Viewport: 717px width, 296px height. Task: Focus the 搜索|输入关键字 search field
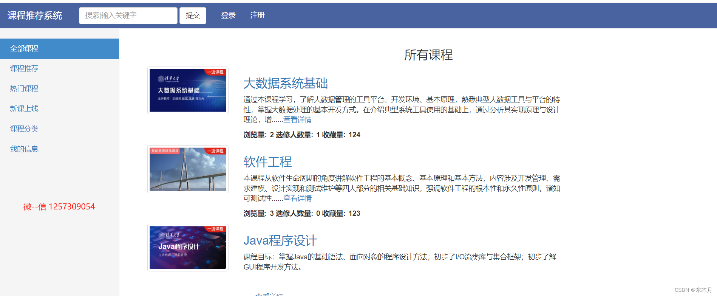point(128,15)
